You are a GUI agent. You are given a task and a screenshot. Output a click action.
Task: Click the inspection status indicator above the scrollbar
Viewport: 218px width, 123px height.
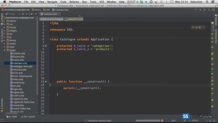coord(213,23)
